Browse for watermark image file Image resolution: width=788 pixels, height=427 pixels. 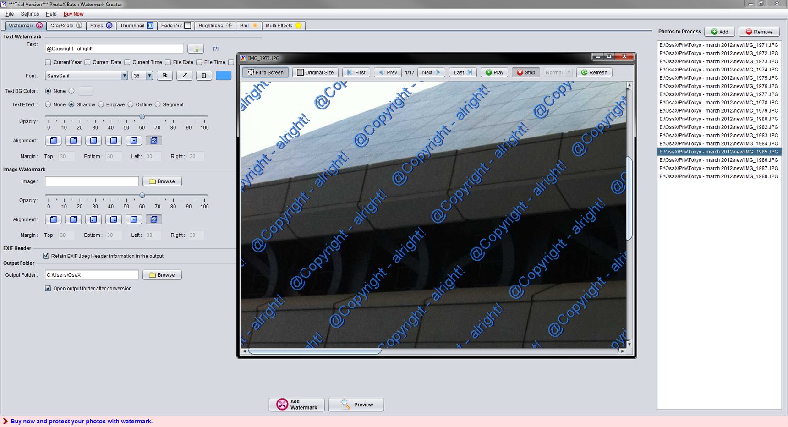162,181
